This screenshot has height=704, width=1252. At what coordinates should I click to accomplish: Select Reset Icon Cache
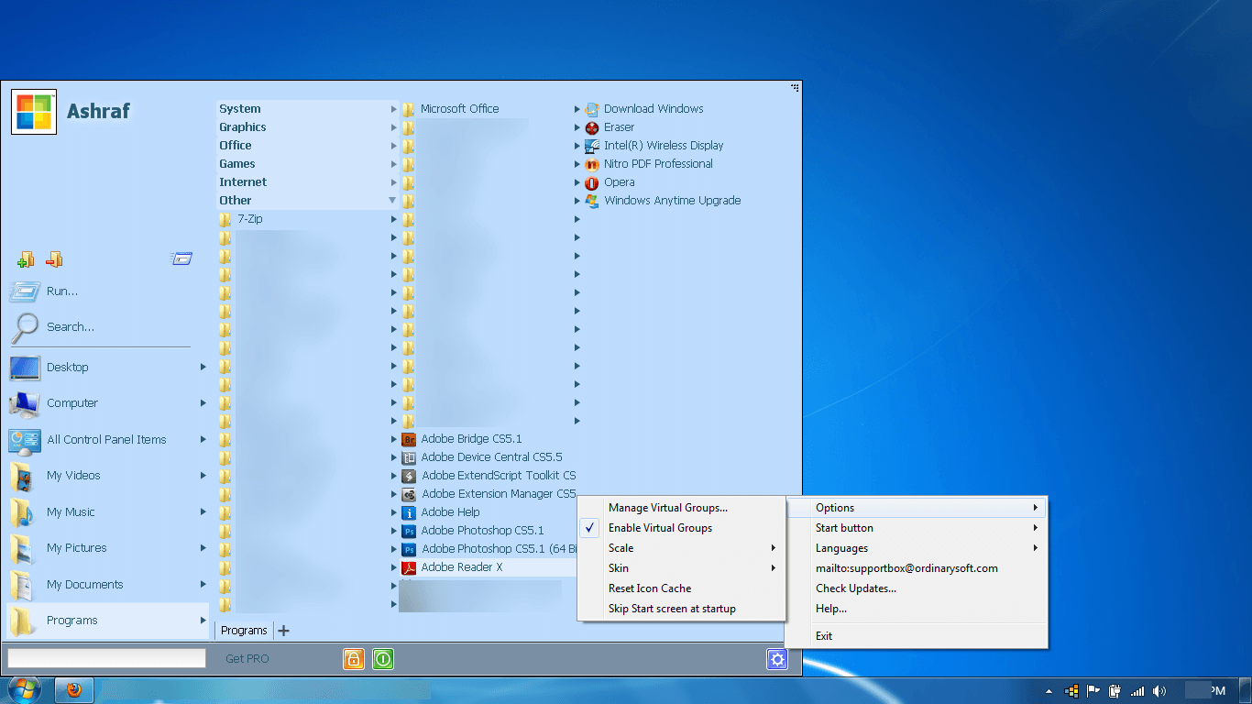pos(682,588)
